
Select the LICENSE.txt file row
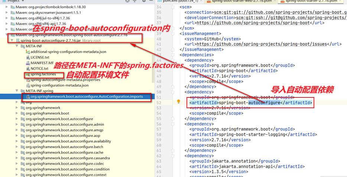pyautogui.click(x=40, y=57)
